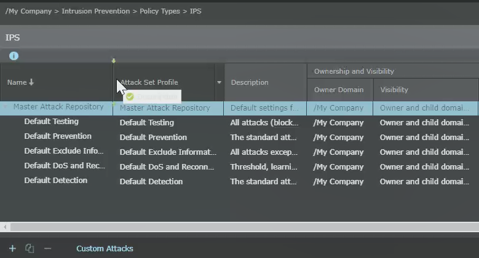Click 'Default settings f...' description cell
The height and width of the screenshot is (258, 479).
[265, 108]
